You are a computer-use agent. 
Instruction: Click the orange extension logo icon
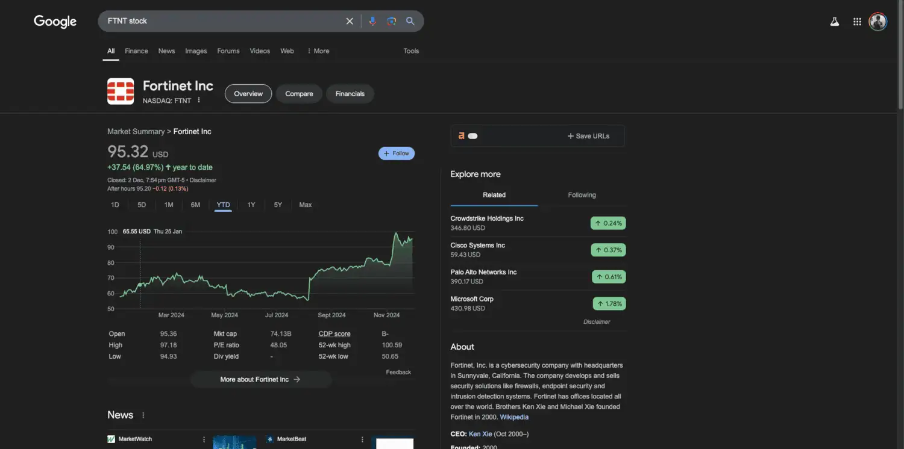pos(462,136)
